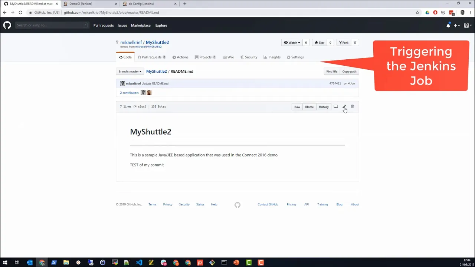Open Chrome's three-dot menu

click(470, 12)
